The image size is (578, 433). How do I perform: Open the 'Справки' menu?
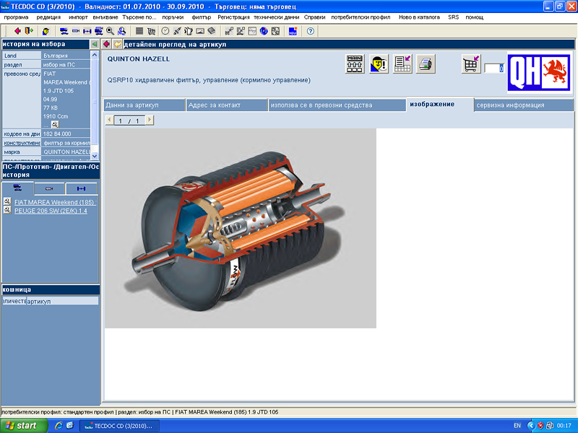click(314, 17)
